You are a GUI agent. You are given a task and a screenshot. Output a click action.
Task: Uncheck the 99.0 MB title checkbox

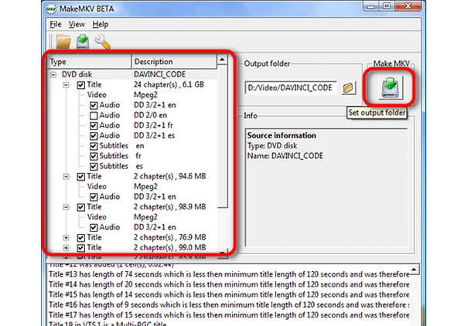[x=80, y=248]
